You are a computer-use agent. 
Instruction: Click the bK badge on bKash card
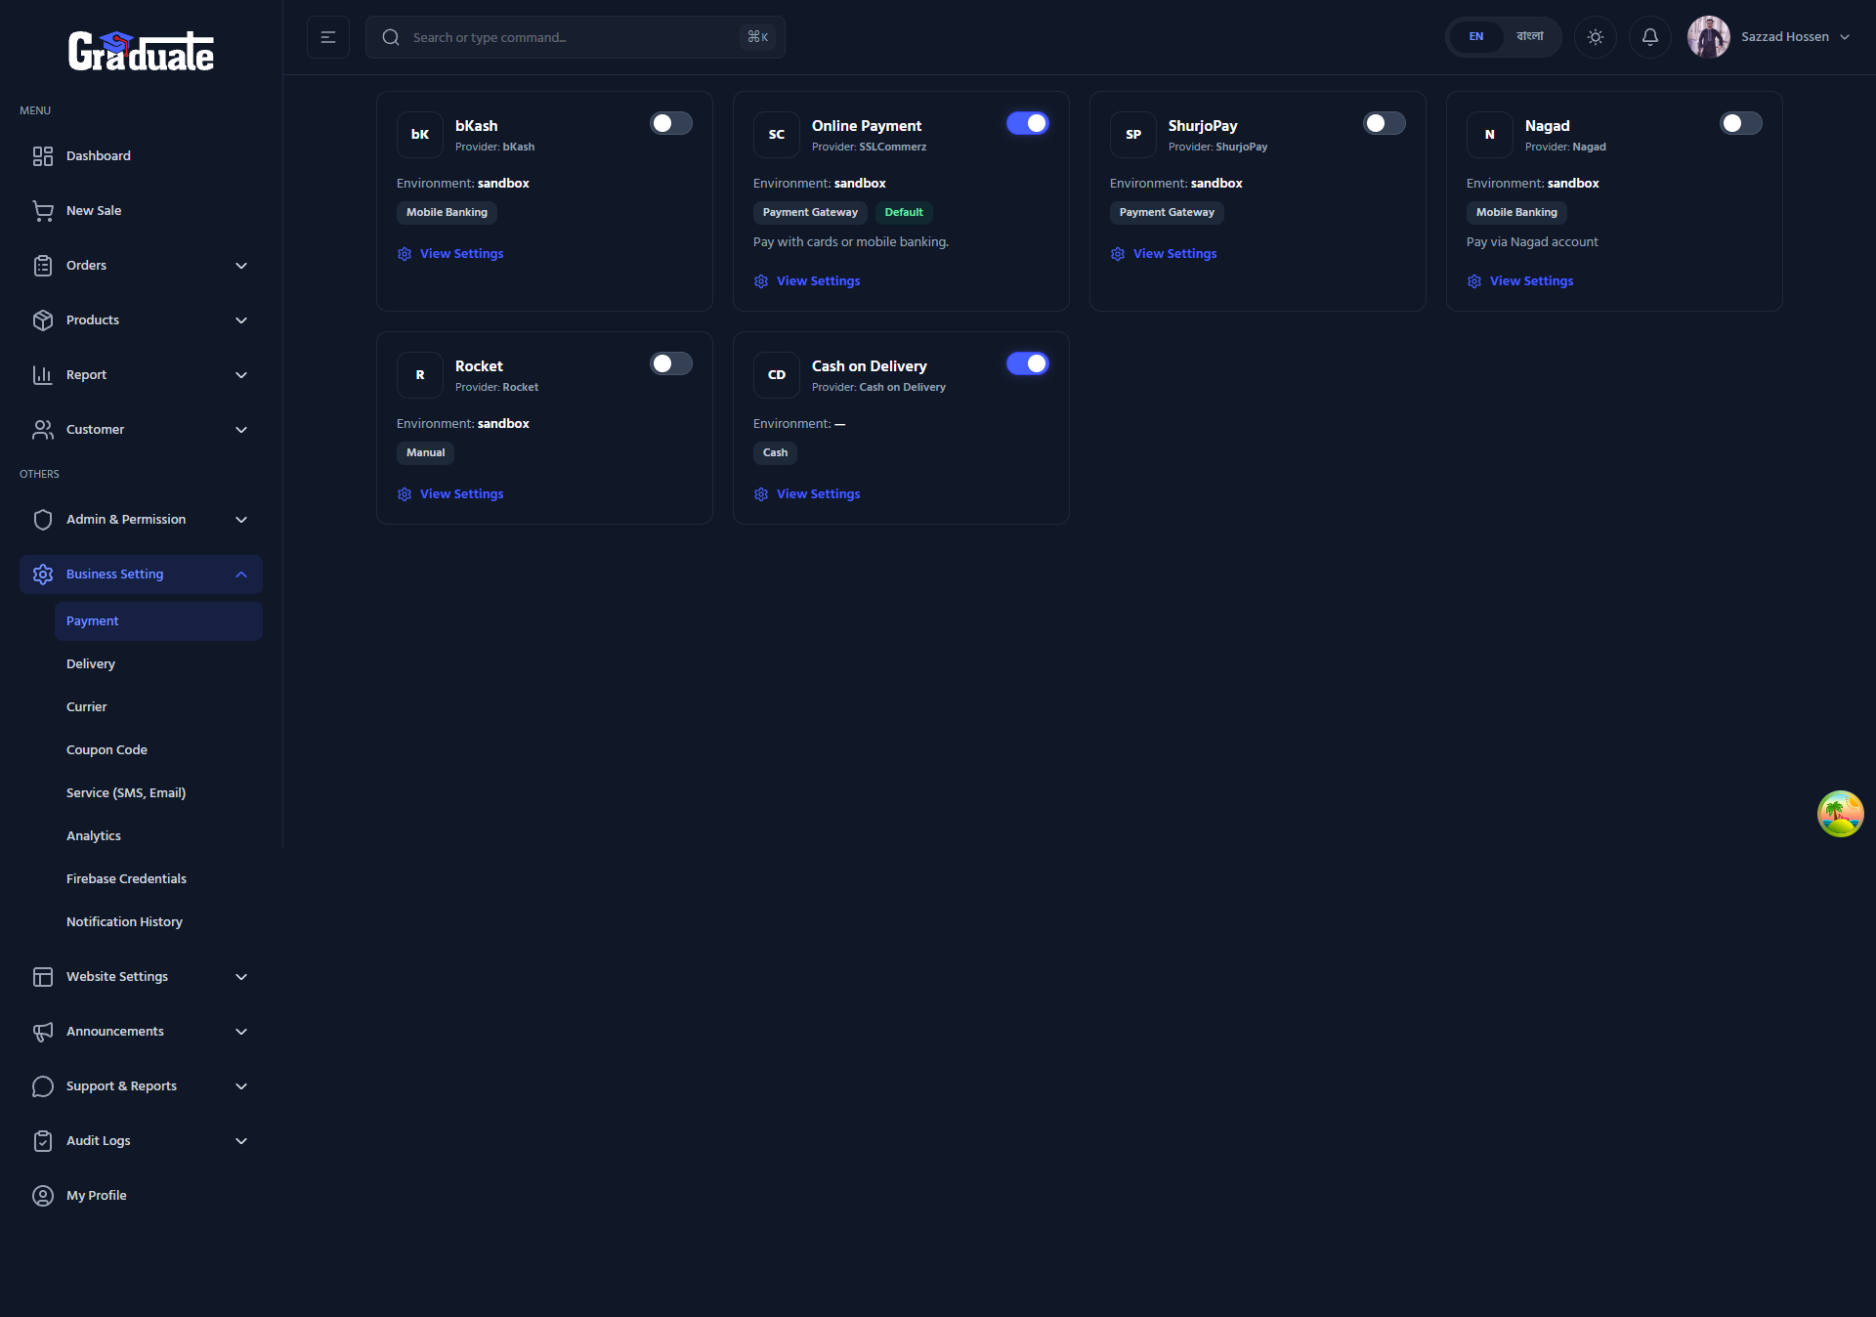click(x=420, y=135)
